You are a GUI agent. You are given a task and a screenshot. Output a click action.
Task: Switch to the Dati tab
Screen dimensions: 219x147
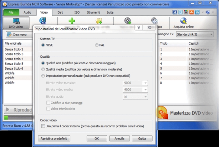tap(60, 12)
